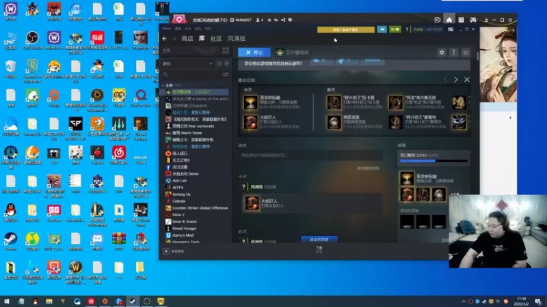547x307 pixels.
Task: Click share icon in streaming title bar
Action: [283, 20]
